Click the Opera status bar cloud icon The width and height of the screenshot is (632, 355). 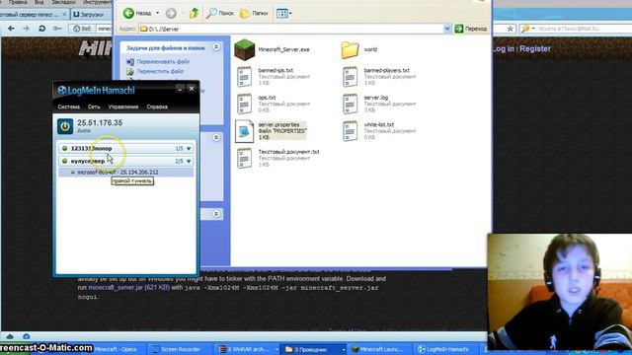(10, 336)
